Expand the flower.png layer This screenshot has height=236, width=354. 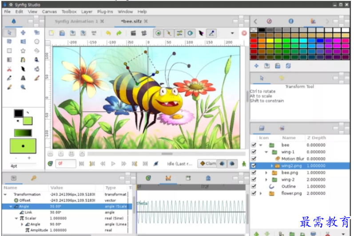[x=261, y=193]
